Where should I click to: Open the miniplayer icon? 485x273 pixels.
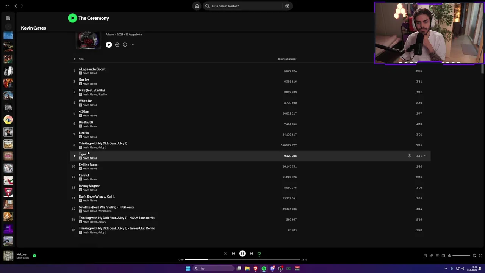point(474,256)
